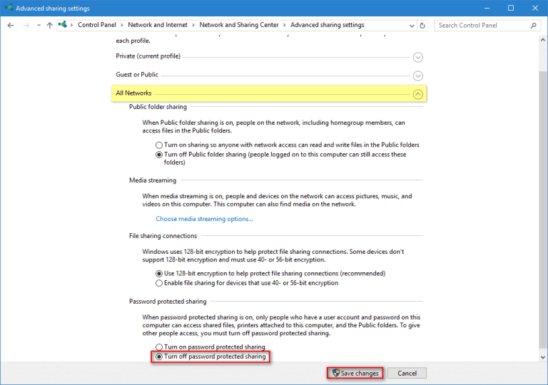Collapse the All Networks section
Image resolution: width=548 pixels, height=385 pixels.
tap(418, 93)
